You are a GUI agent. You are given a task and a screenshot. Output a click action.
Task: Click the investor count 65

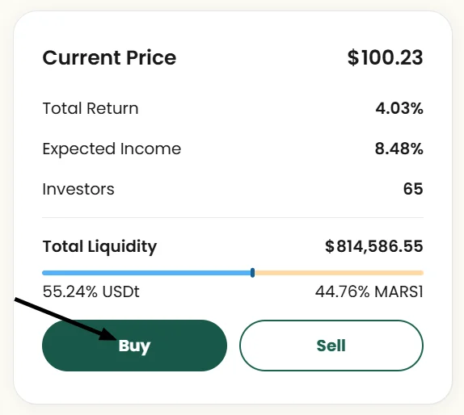click(x=413, y=189)
